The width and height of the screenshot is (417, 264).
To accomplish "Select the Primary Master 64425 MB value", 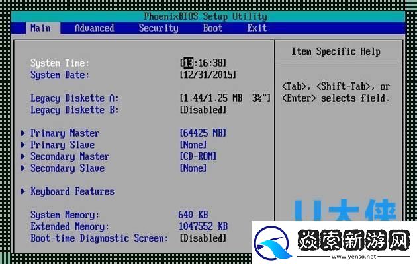I will pos(203,133).
